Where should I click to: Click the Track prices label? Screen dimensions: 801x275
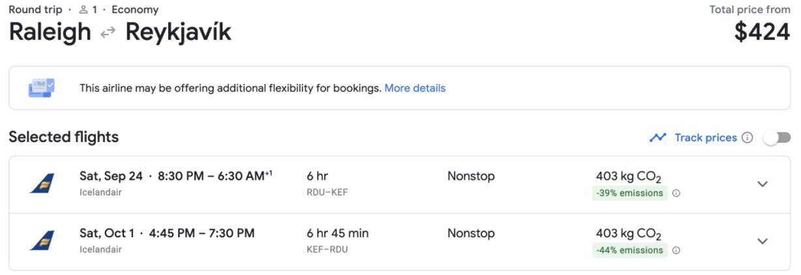pos(706,137)
